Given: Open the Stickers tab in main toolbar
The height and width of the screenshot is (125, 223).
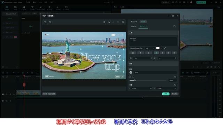Looking at the screenshot, I should coord(58,8).
